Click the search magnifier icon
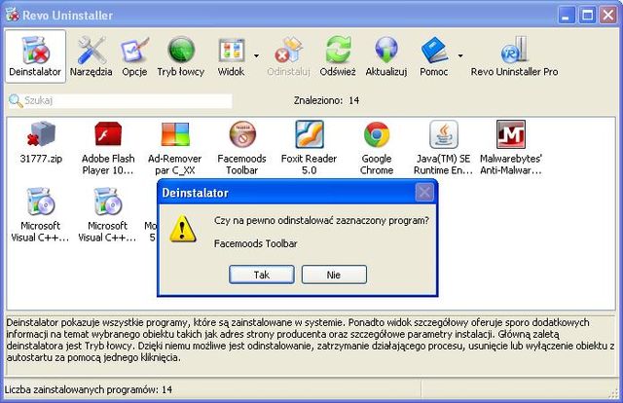 16,100
